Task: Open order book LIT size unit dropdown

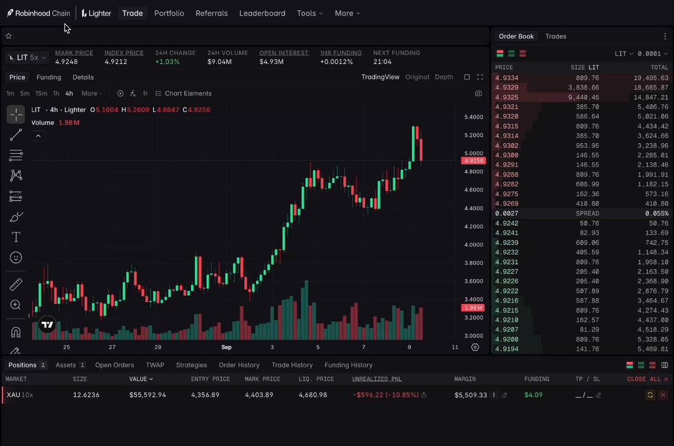Action: coord(623,54)
